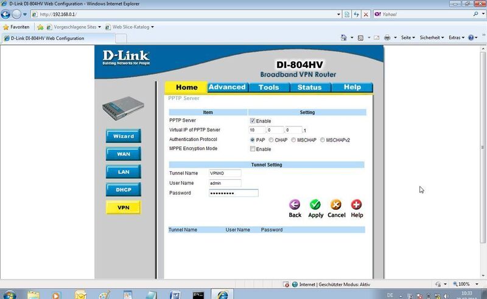
Task: Expand Vorgeschlagene Sites dropdown
Action: coord(99,27)
